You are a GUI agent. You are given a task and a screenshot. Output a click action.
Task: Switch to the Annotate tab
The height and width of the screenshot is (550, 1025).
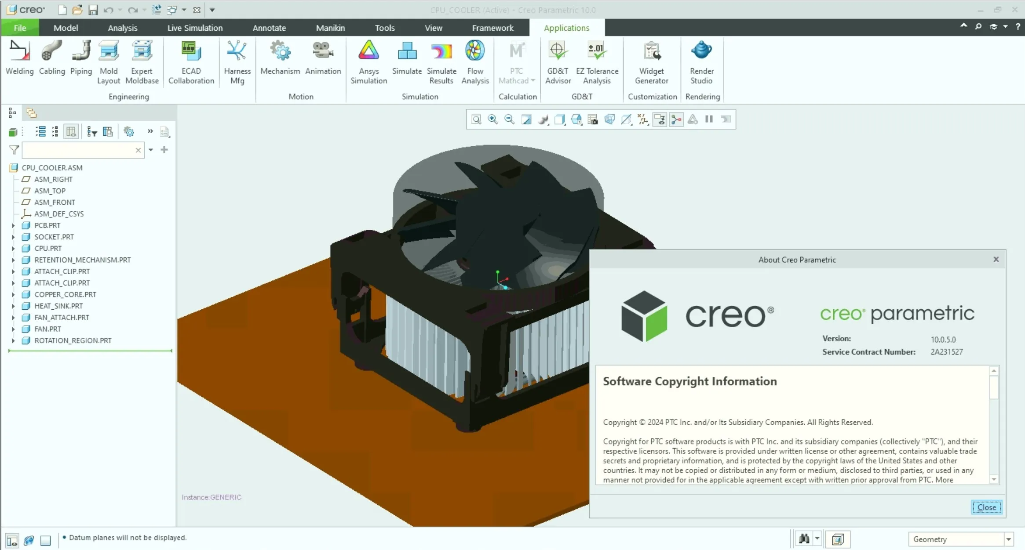point(269,28)
